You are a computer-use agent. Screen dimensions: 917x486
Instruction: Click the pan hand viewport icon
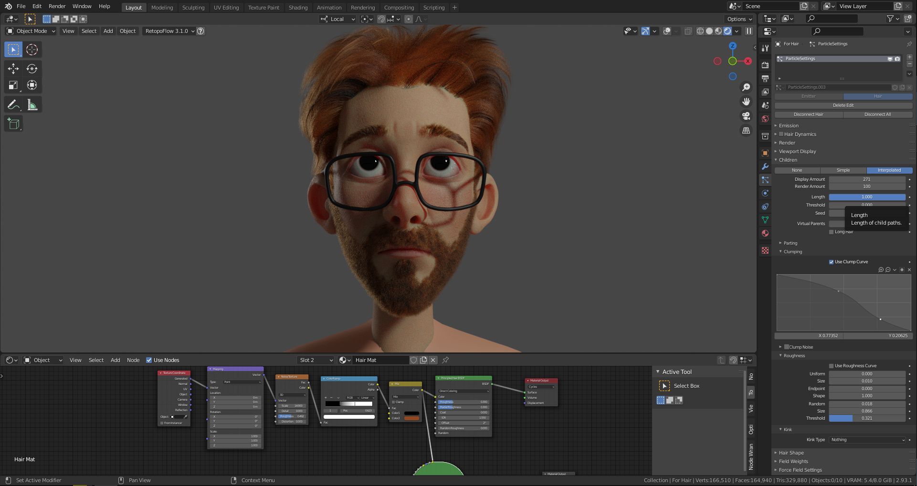746,102
